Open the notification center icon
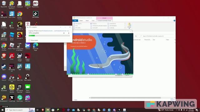 [197, 110]
